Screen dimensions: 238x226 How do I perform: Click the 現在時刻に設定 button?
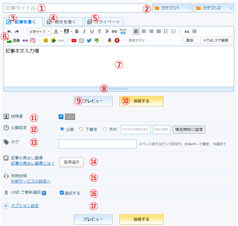(x=189, y=129)
